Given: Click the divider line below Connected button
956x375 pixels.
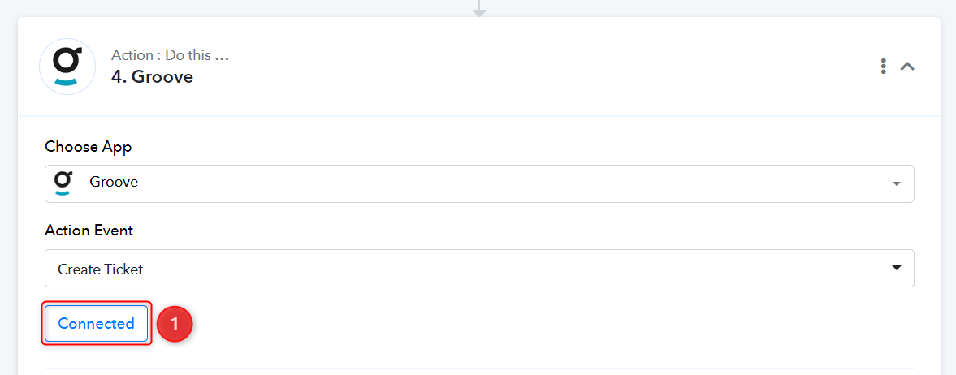Looking at the screenshot, I should click(x=479, y=369).
